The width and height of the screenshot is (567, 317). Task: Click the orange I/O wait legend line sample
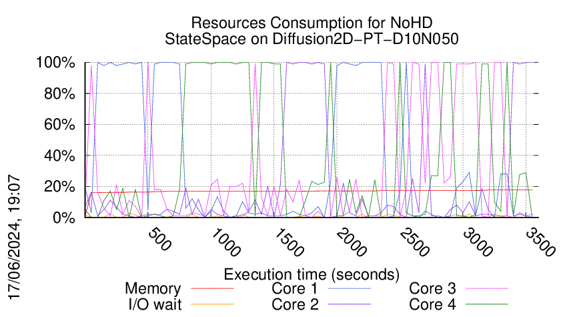coord(212,304)
